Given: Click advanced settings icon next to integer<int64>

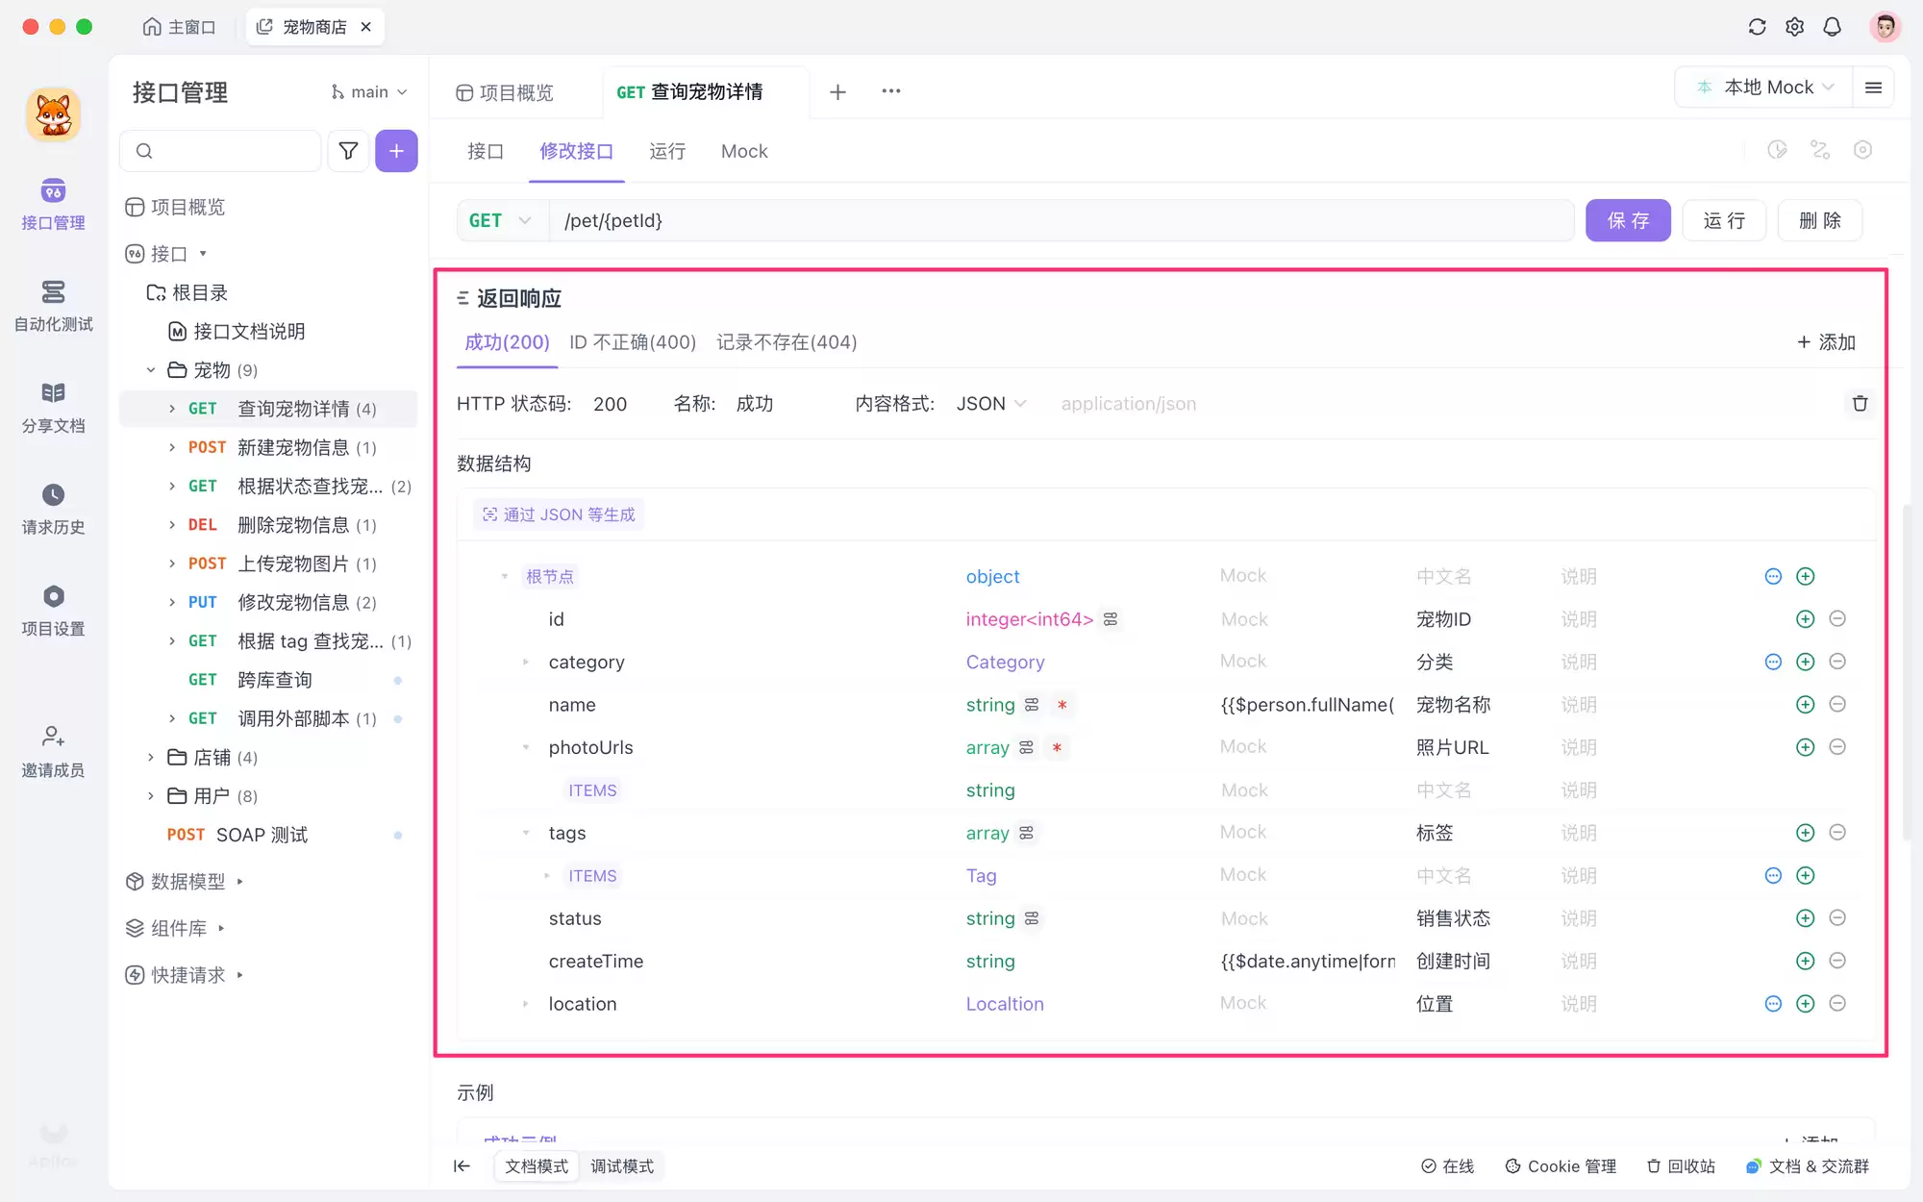Looking at the screenshot, I should click(1111, 619).
